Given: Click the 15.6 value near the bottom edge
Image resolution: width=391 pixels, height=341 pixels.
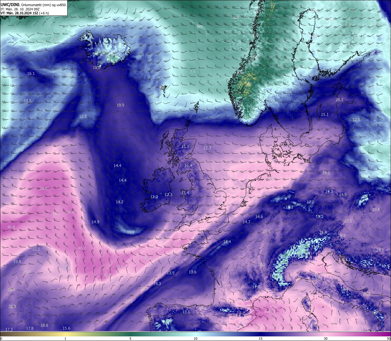Looking at the screenshot, I should (66, 328).
